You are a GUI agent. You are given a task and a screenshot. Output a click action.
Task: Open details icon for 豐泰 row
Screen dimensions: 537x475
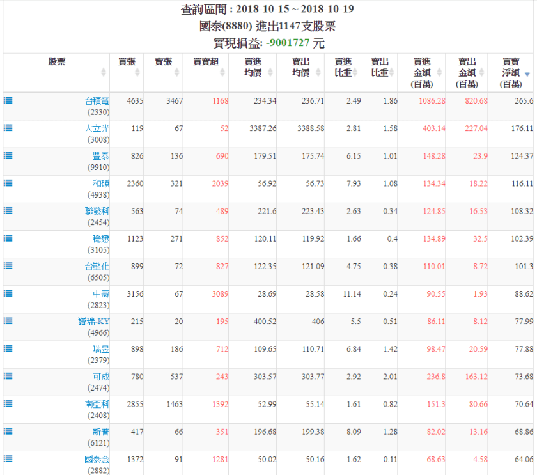[8, 155]
